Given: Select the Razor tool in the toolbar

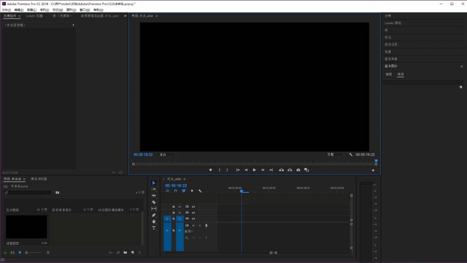Looking at the screenshot, I should click(154, 202).
